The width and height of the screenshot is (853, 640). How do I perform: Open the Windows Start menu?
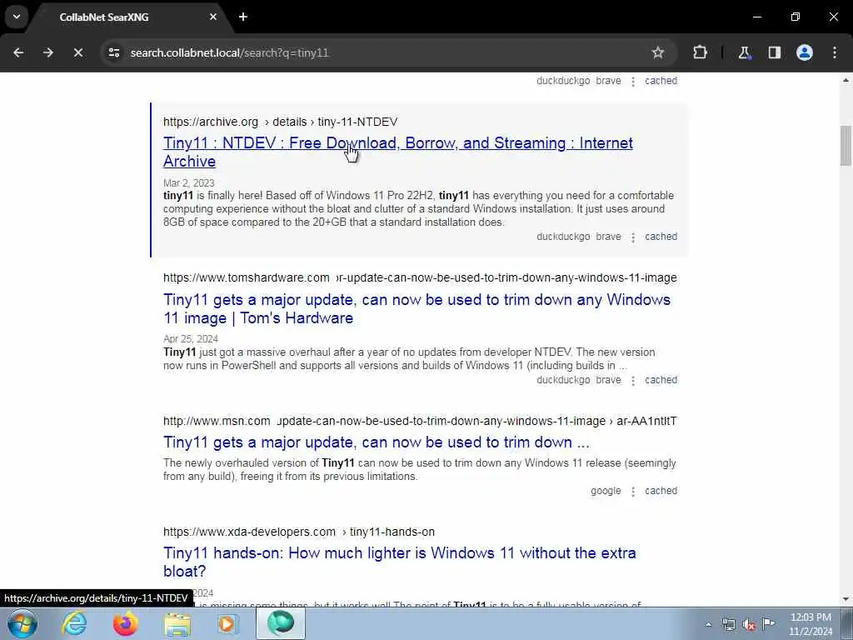22,623
